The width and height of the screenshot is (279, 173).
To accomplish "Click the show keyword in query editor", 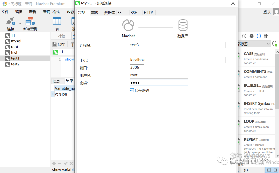I will pos(69,59).
